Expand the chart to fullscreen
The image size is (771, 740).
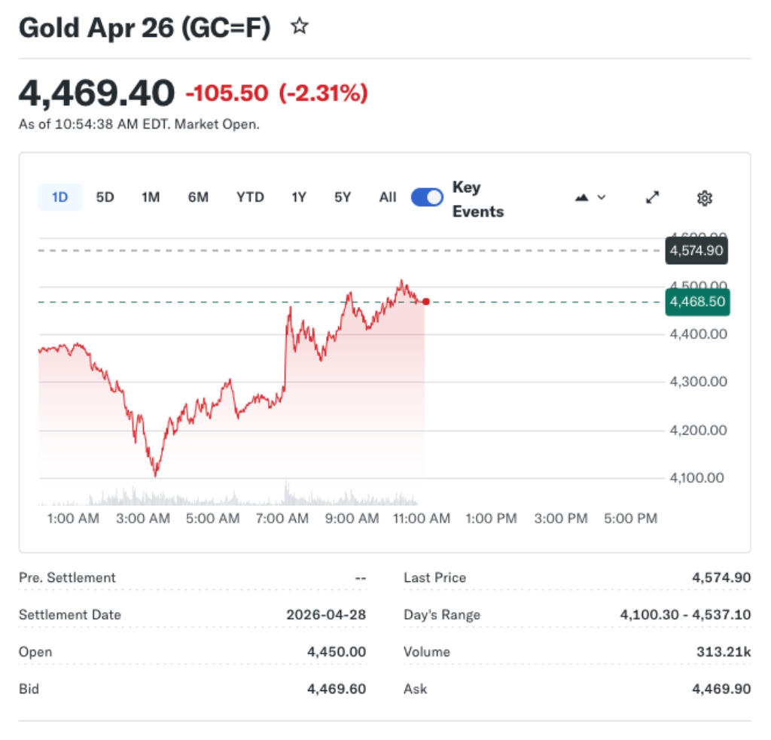(x=652, y=197)
